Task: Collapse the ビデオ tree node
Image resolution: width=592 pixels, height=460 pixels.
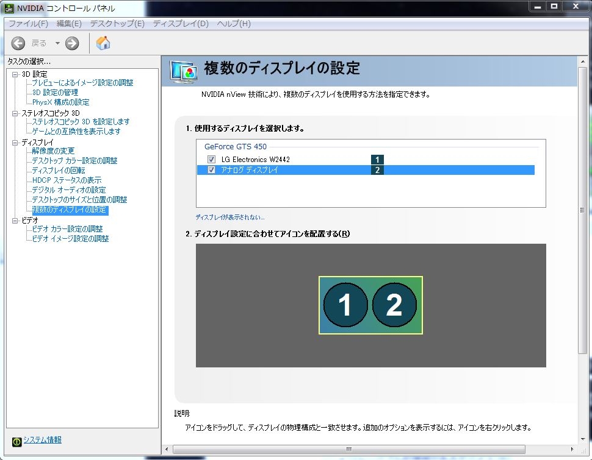Action: (x=15, y=221)
